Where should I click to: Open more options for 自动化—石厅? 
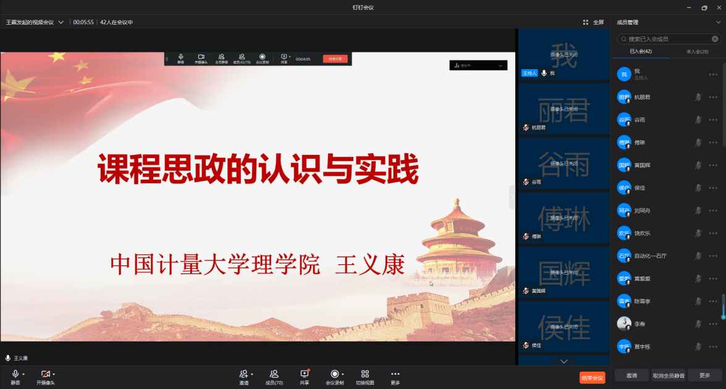(x=713, y=256)
